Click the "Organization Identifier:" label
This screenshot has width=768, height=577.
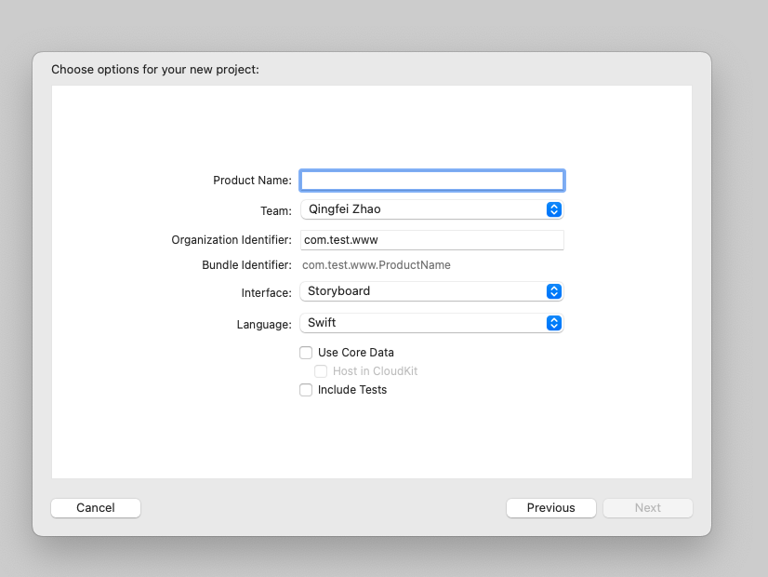coord(232,240)
